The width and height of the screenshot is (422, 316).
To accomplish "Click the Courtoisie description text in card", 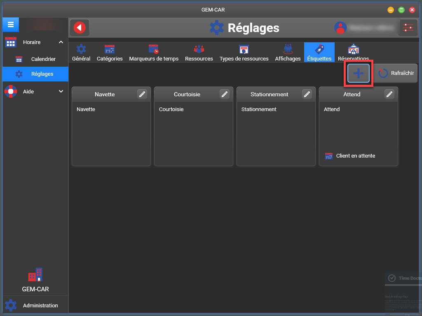I will [171, 109].
